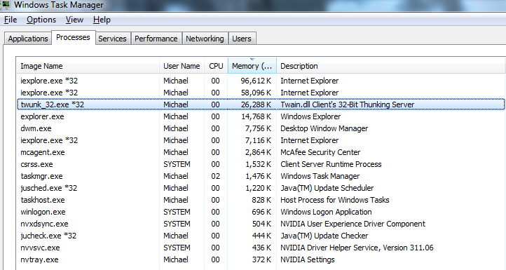Click the Java(TM) Update Scheduler description
The width and height of the screenshot is (506, 270).
coord(327,188)
